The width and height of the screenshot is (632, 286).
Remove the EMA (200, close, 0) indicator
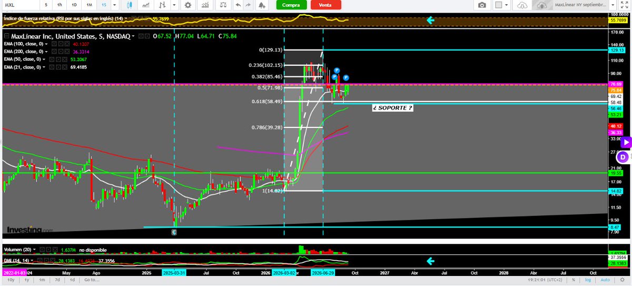[67, 52]
